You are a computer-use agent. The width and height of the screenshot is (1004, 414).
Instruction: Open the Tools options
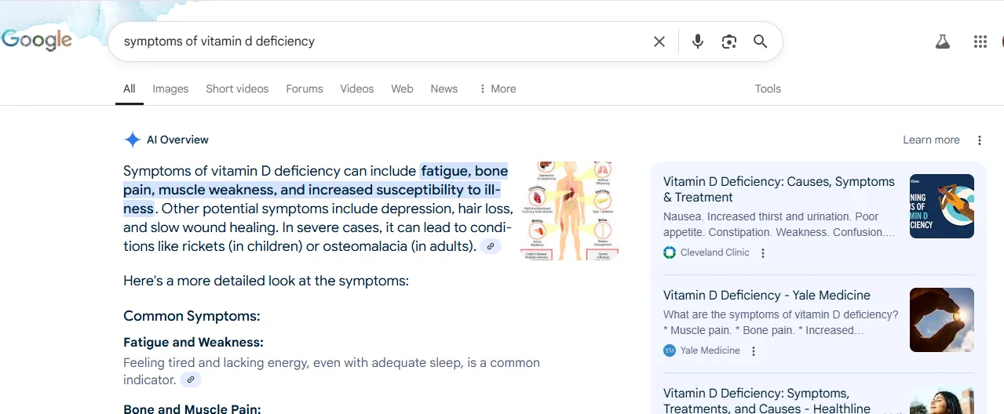(768, 89)
